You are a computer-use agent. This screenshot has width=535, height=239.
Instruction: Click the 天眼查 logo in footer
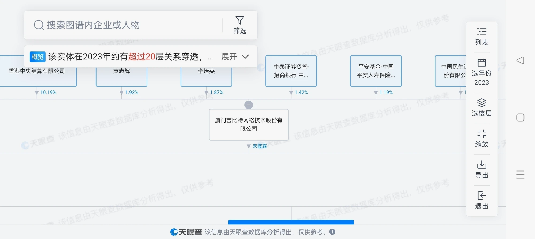coord(186,232)
